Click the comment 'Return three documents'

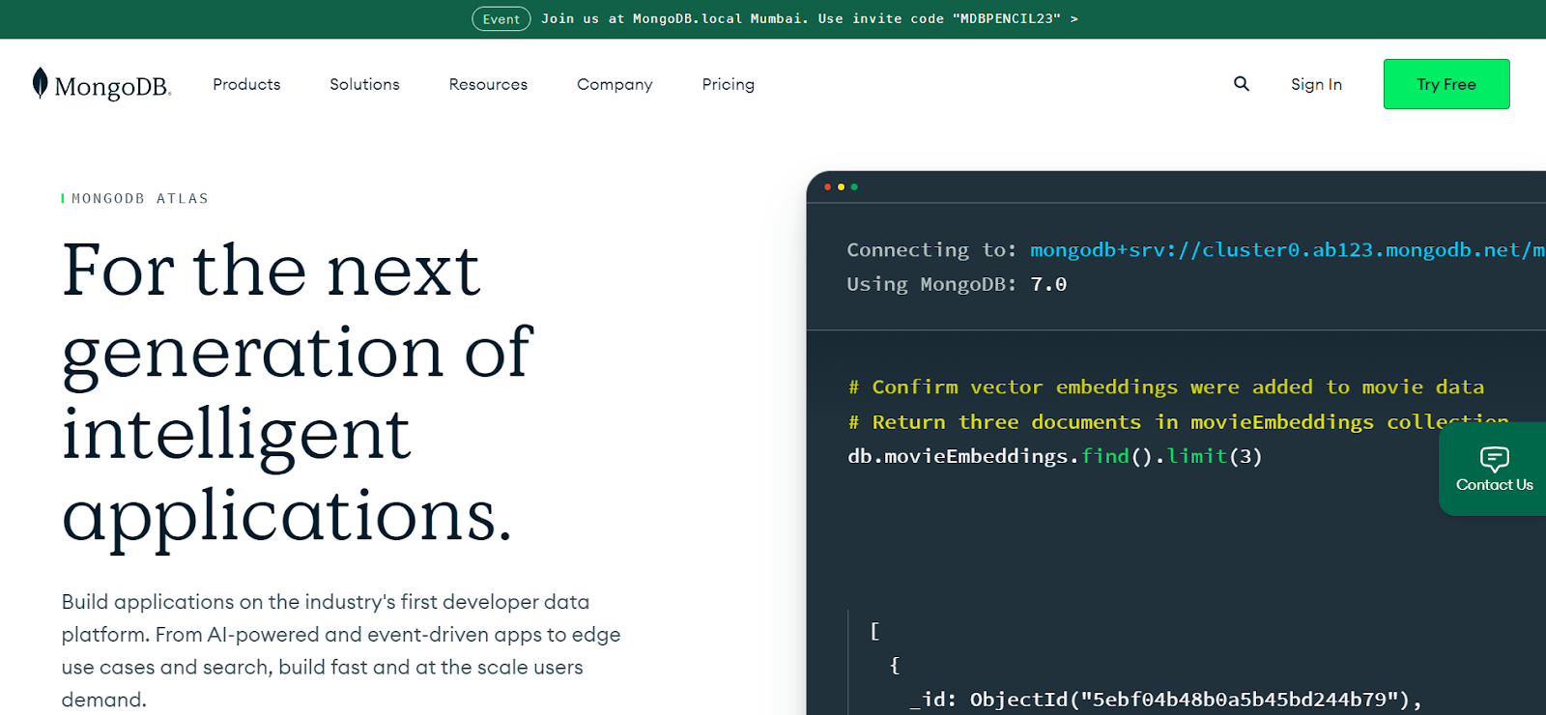point(1178,422)
